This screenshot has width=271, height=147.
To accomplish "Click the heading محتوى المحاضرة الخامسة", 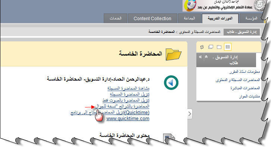I will click(x=124, y=135).
